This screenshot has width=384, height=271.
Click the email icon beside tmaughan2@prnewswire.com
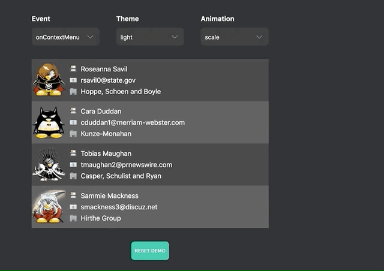(73, 165)
